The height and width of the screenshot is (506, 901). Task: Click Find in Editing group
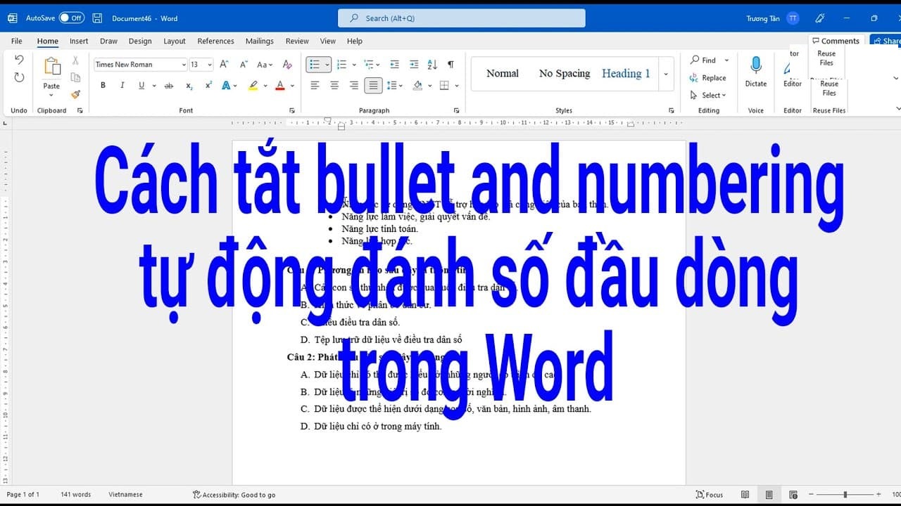click(x=702, y=60)
